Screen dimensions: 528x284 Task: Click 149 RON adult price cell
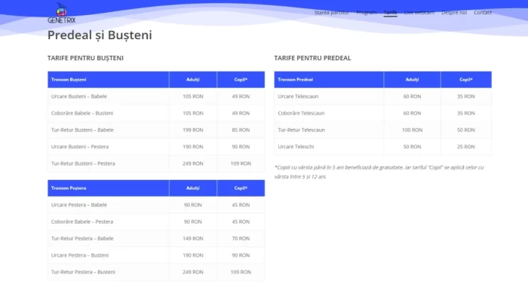coord(193,239)
